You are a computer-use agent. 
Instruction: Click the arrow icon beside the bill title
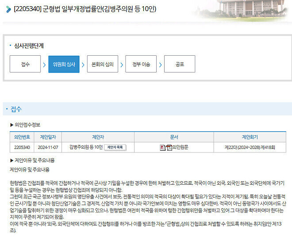point(8,9)
